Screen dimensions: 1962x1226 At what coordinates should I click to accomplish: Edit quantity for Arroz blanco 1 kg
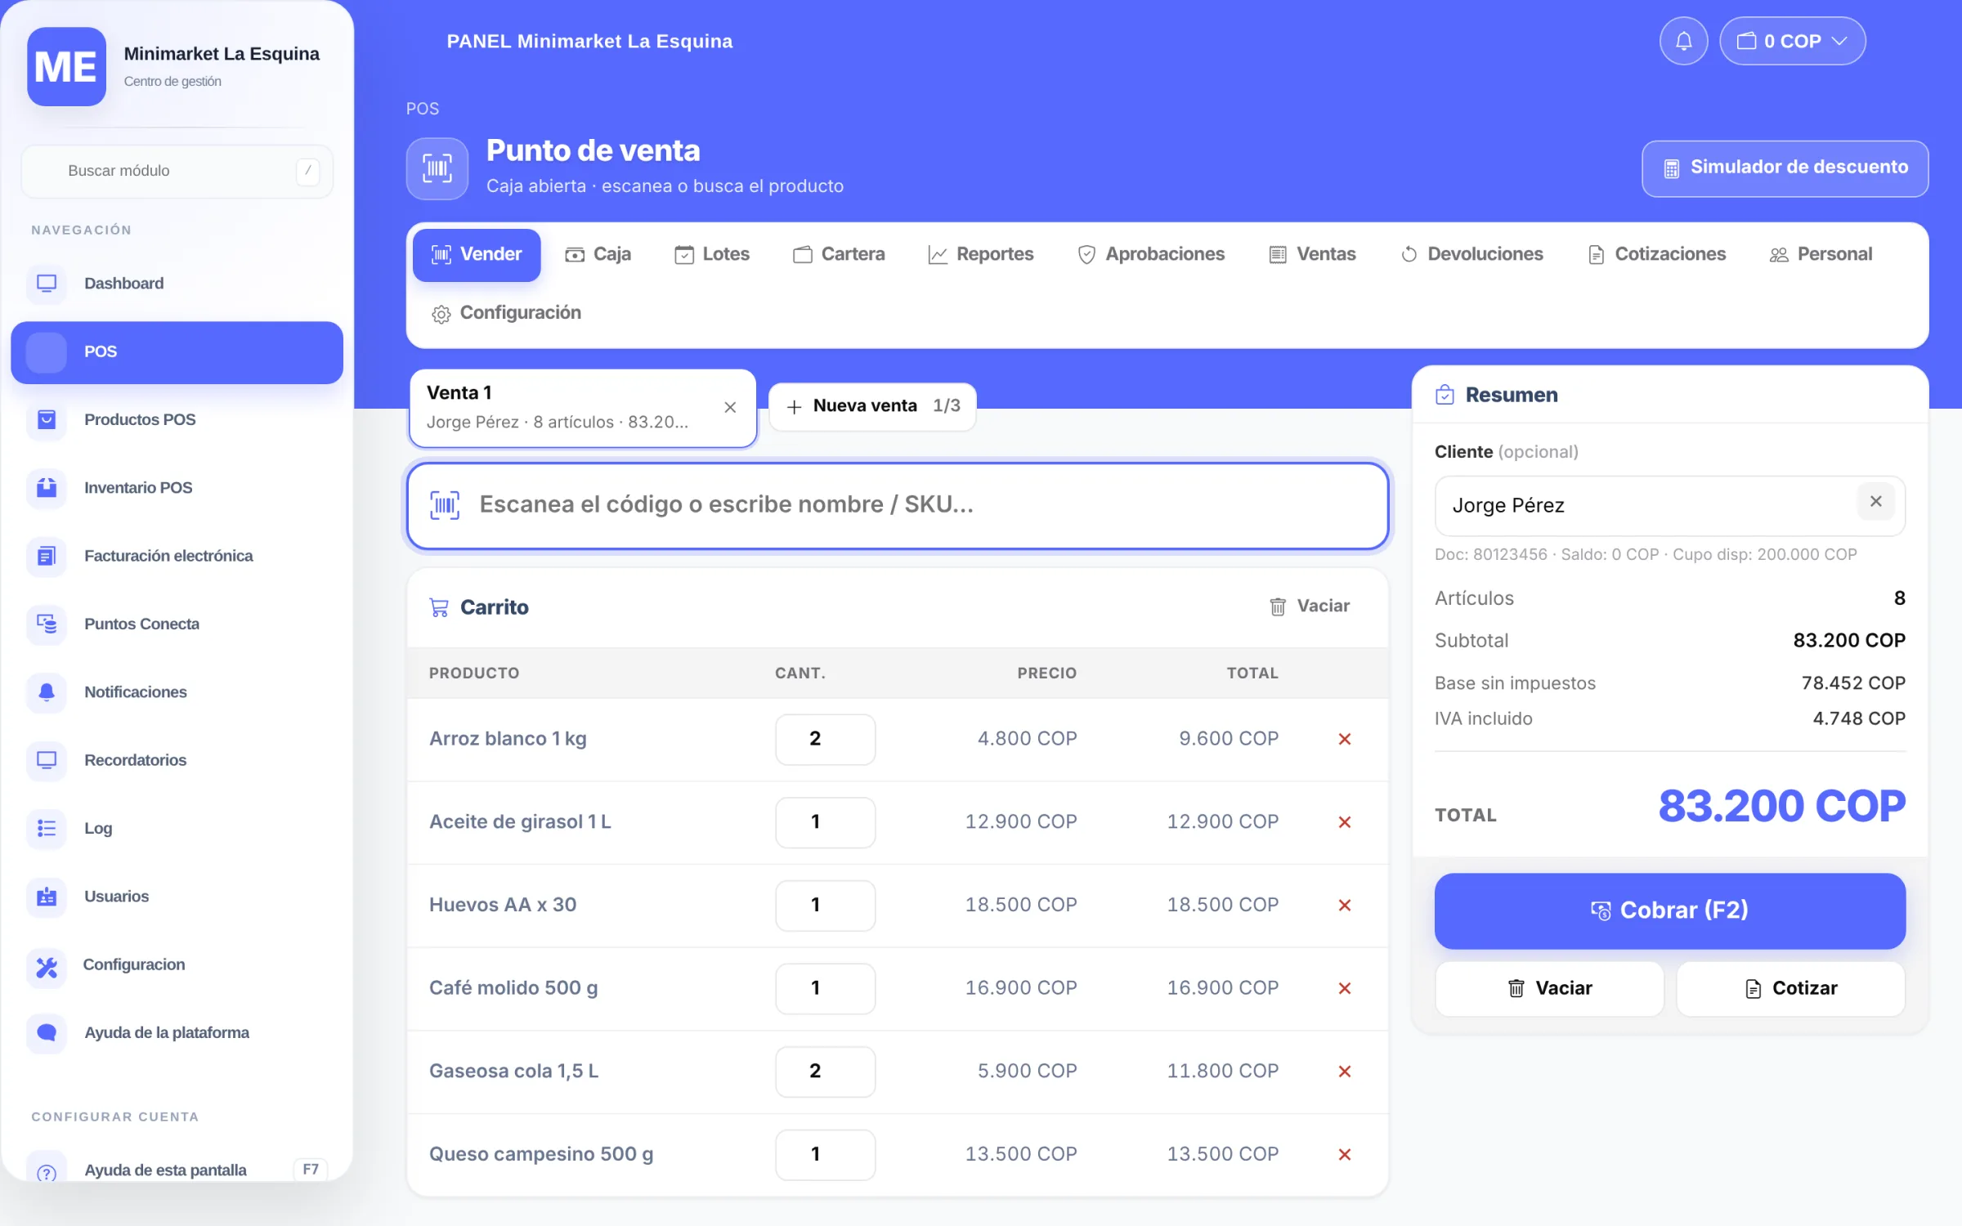coord(825,739)
